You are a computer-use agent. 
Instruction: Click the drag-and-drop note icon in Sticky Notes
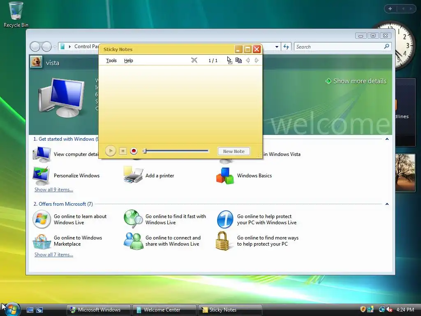coord(229,60)
